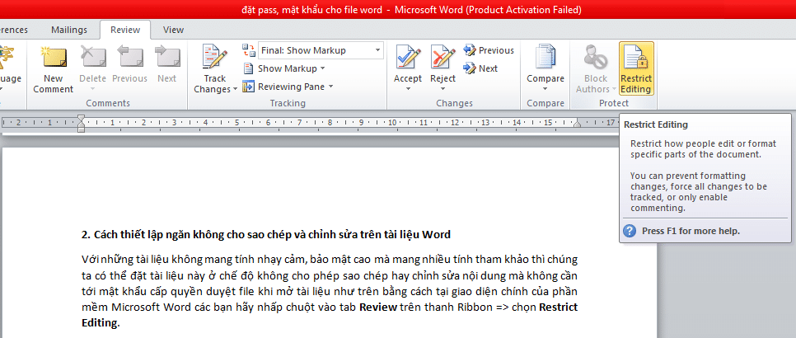Image resolution: width=796 pixels, height=338 pixels.
Task: Open the partially visible References tab
Action: click(14, 30)
